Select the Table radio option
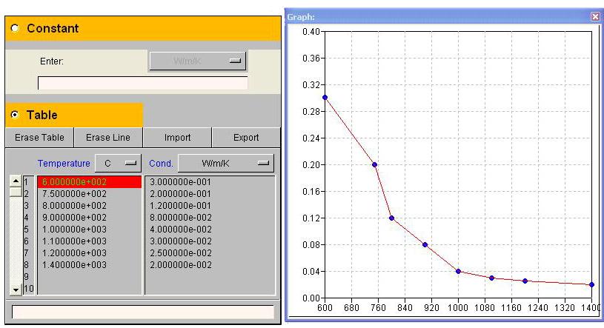The height and width of the screenshot is (328, 604). 15,115
